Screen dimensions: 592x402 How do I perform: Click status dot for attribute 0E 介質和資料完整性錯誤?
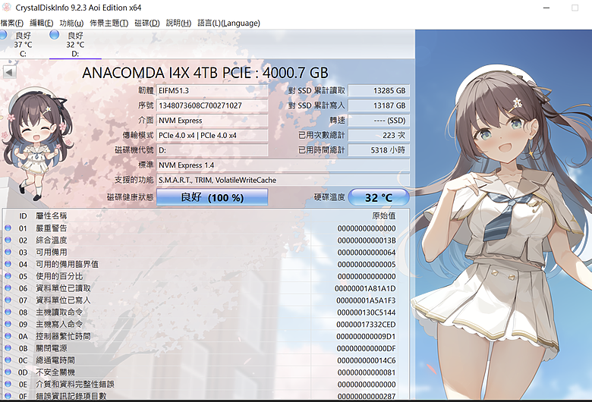point(8,385)
